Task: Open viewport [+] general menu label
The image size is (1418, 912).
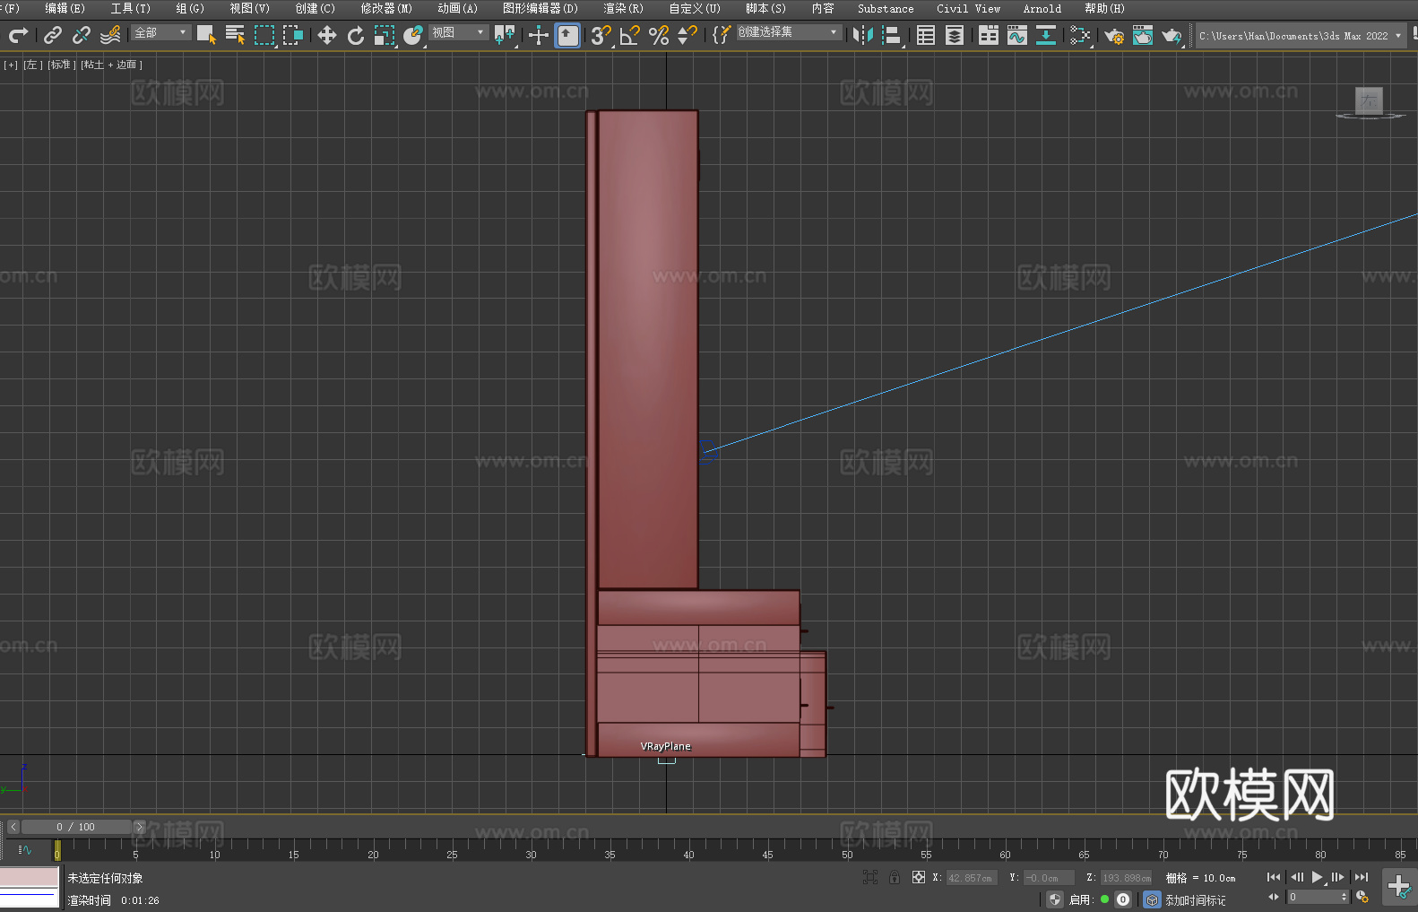Action: click(x=11, y=65)
